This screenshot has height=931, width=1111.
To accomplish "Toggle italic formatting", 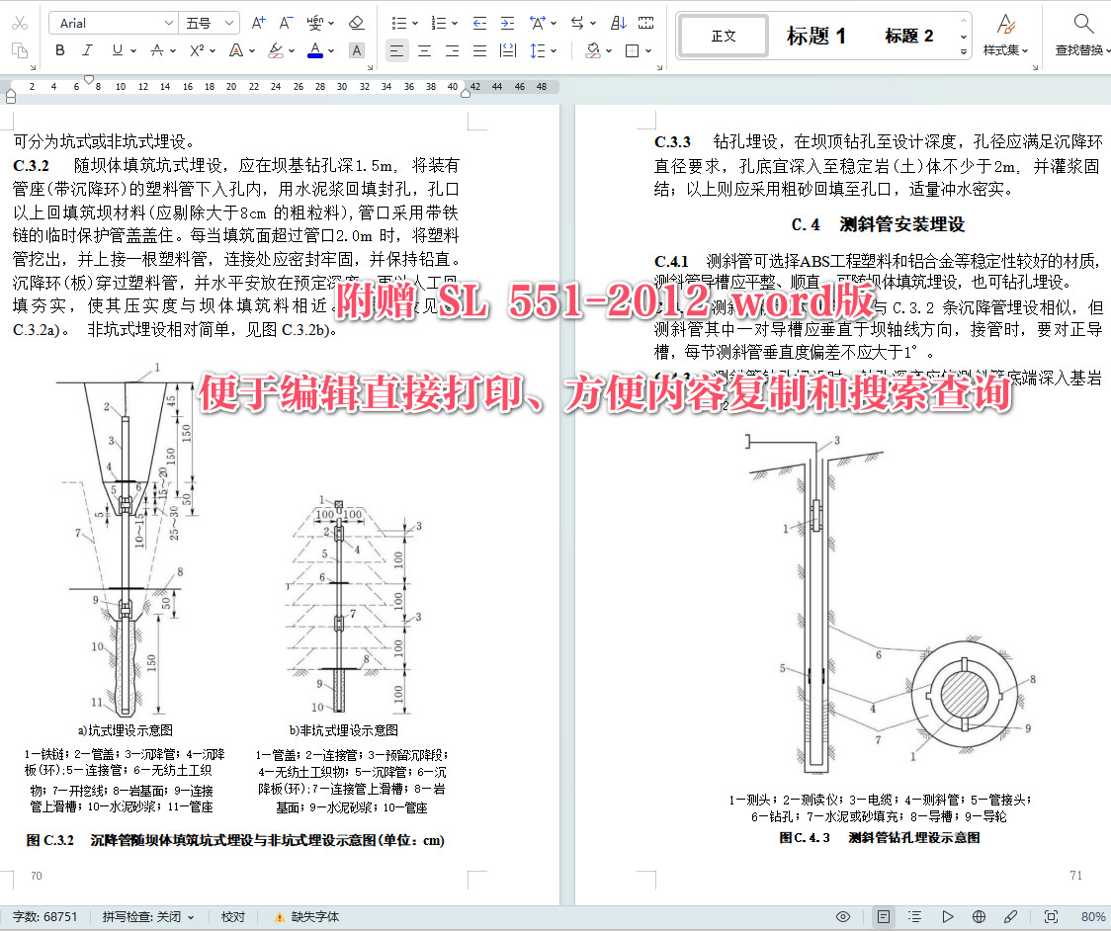I will [87, 50].
